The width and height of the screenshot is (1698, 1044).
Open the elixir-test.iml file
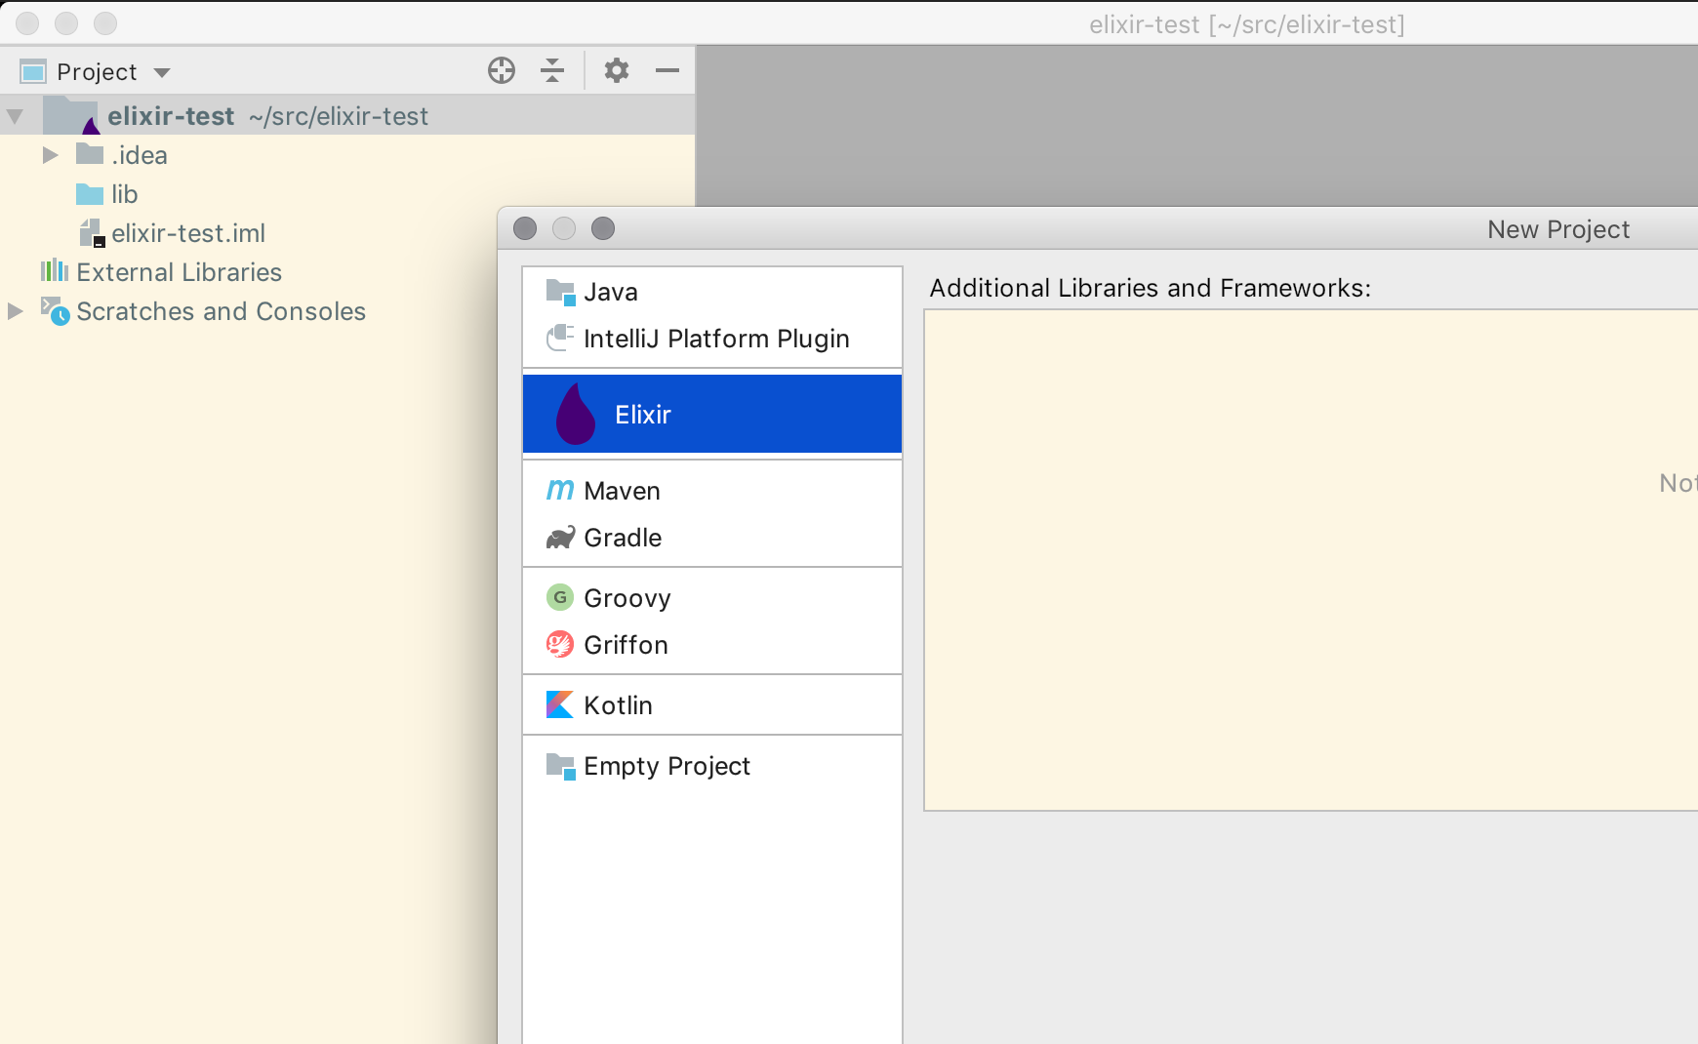(188, 232)
